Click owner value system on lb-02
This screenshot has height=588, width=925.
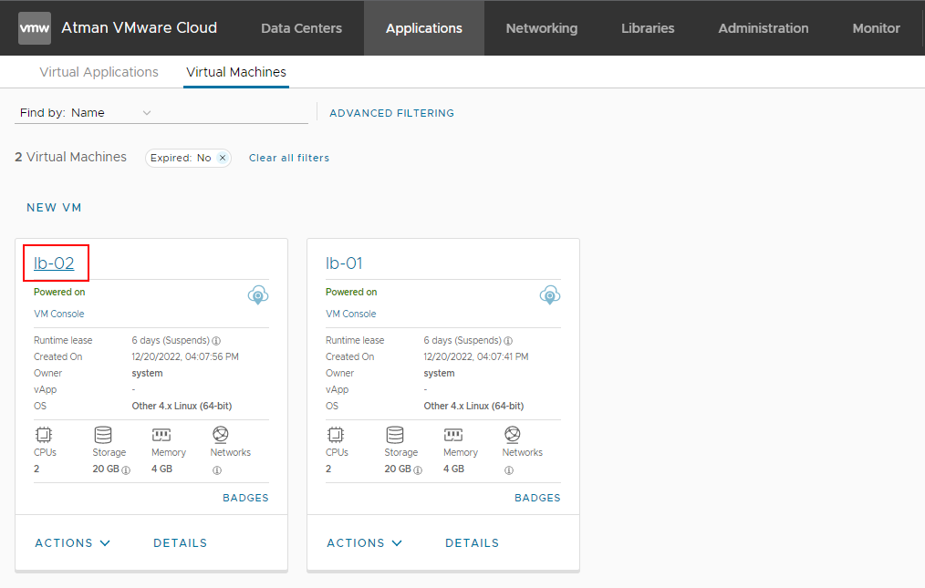[148, 374]
